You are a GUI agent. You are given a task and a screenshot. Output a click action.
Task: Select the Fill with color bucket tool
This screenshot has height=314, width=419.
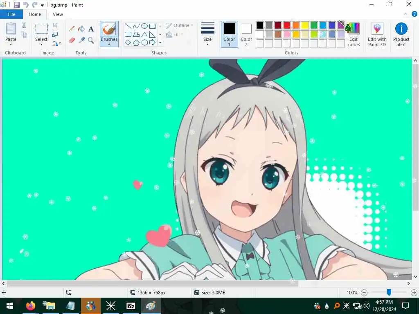coord(81,29)
